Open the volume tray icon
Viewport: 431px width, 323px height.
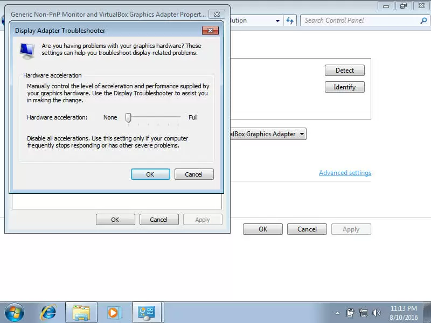376,313
